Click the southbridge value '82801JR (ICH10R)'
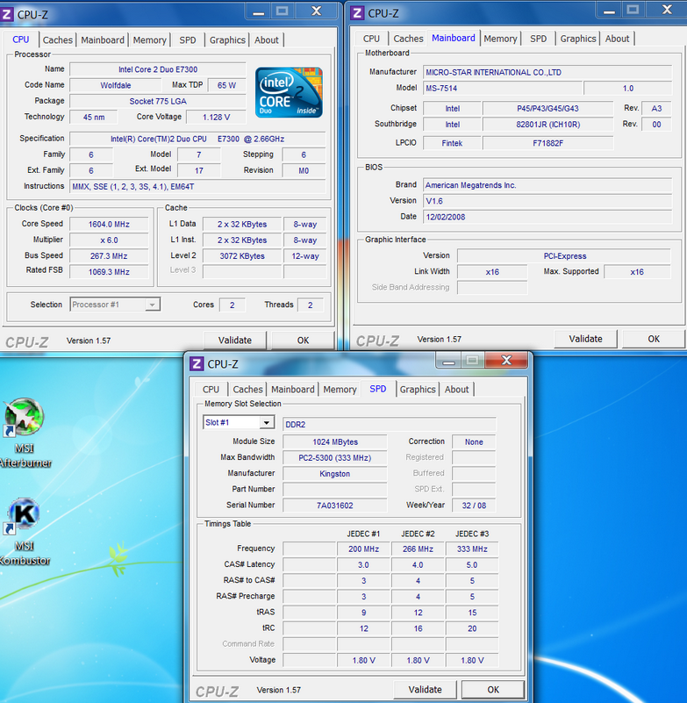The width and height of the screenshot is (687, 703). (547, 125)
